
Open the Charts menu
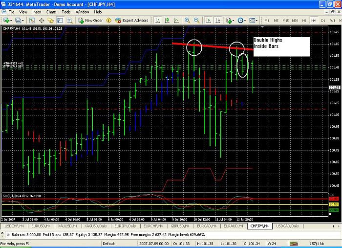51,12
